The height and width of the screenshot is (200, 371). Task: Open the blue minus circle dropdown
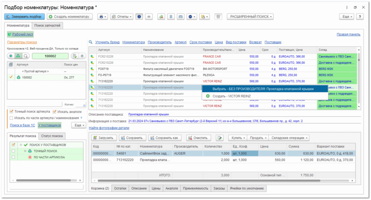coord(192,17)
